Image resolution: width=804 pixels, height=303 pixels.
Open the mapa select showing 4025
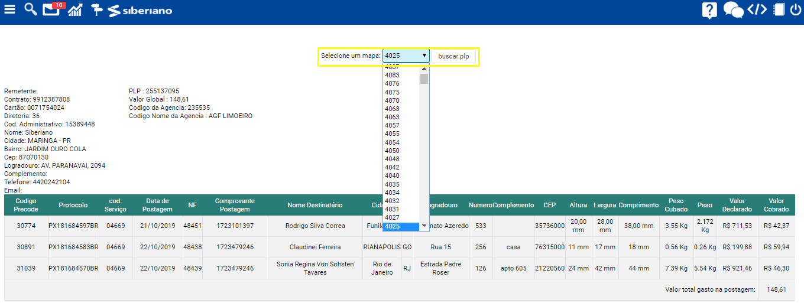point(406,56)
